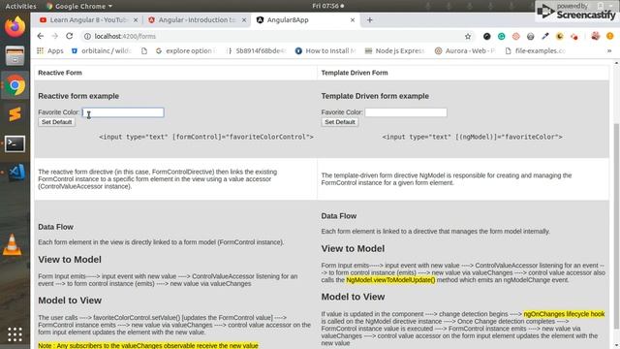The width and height of the screenshot is (620, 349).
Task: Launch Sublime Text from the dock
Action: pos(15,114)
